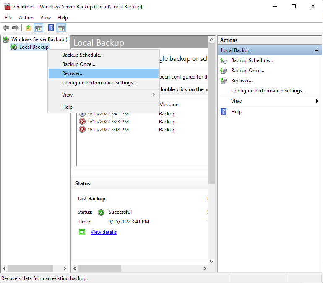Image resolution: width=323 pixels, height=283 pixels.
Task: Click Recover... in Actions pane
Action: [242, 81]
